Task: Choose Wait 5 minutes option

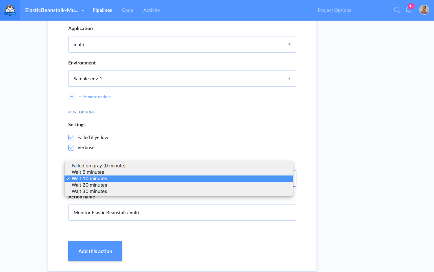Action: click(x=179, y=172)
